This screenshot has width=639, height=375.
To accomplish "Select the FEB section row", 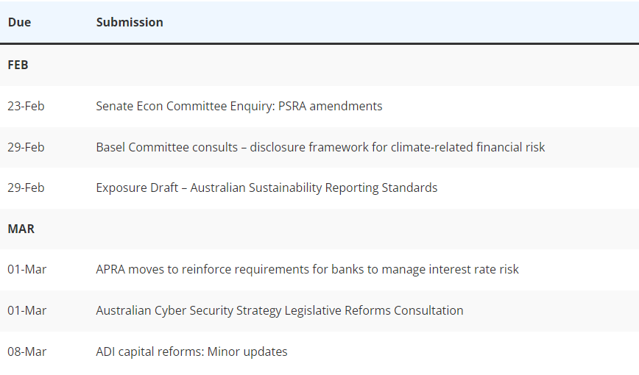I will pos(319,65).
